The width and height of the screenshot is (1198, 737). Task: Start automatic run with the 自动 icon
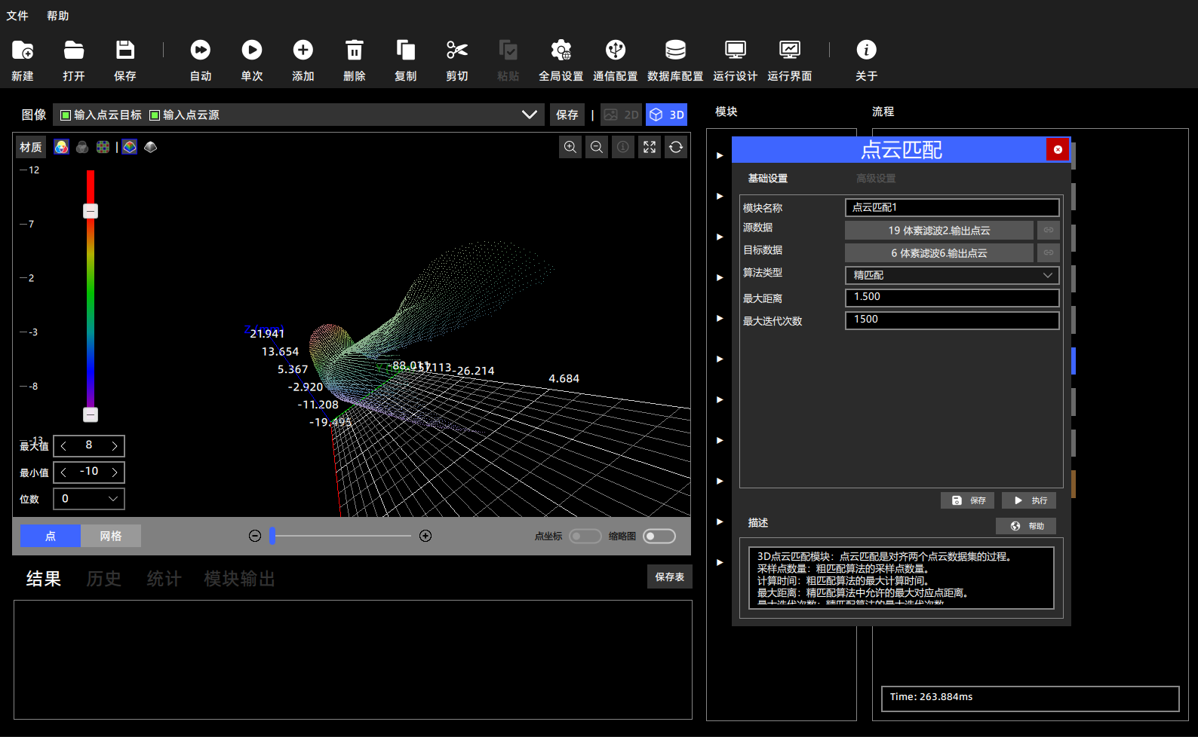pyautogui.click(x=201, y=50)
